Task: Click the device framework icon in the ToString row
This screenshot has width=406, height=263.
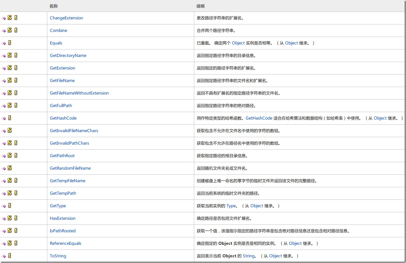Action: coord(10,256)
